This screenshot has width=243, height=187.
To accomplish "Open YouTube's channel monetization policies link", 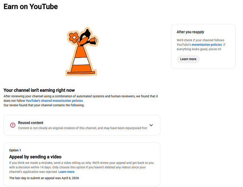I will [x=54, y=101].
